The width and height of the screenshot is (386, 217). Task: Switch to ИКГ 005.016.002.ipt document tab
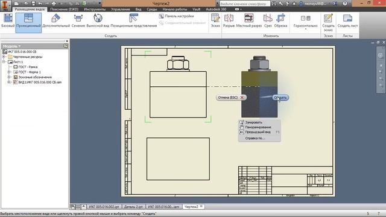104,207
